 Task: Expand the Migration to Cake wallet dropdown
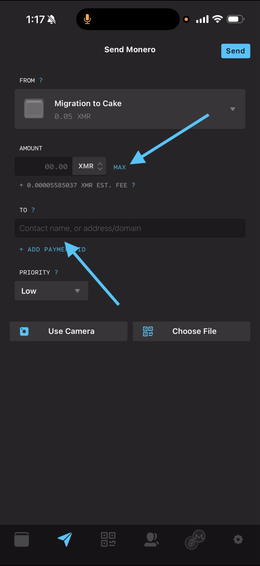[232, 109]
